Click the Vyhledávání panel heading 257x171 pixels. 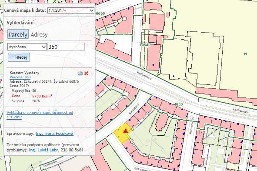pos(20,23)
